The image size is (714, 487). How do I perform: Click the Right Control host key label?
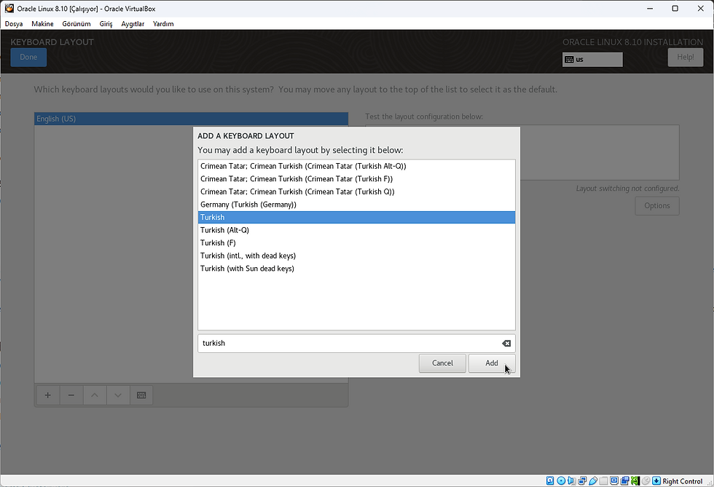point(682,481)
